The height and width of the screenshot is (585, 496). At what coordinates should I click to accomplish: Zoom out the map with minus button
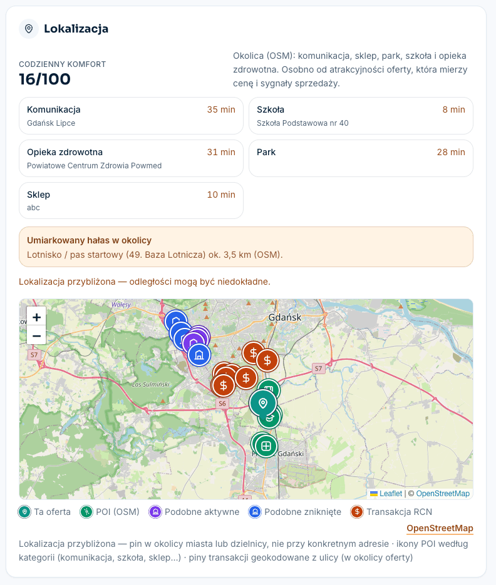[36, 335]
